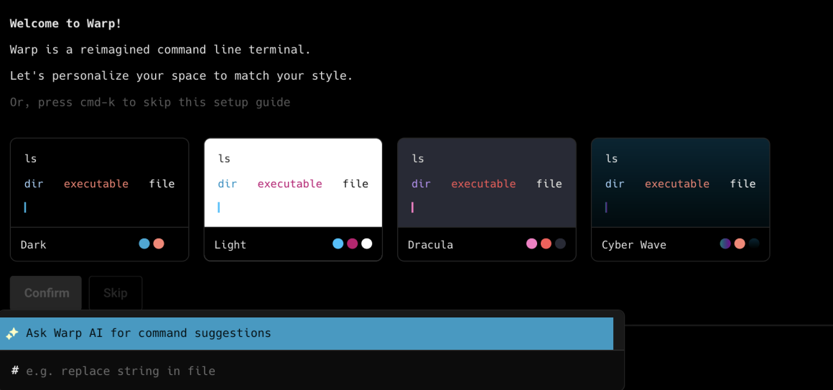
Task: Click the Dracula theme name label
Action: [x=430, y=245]
